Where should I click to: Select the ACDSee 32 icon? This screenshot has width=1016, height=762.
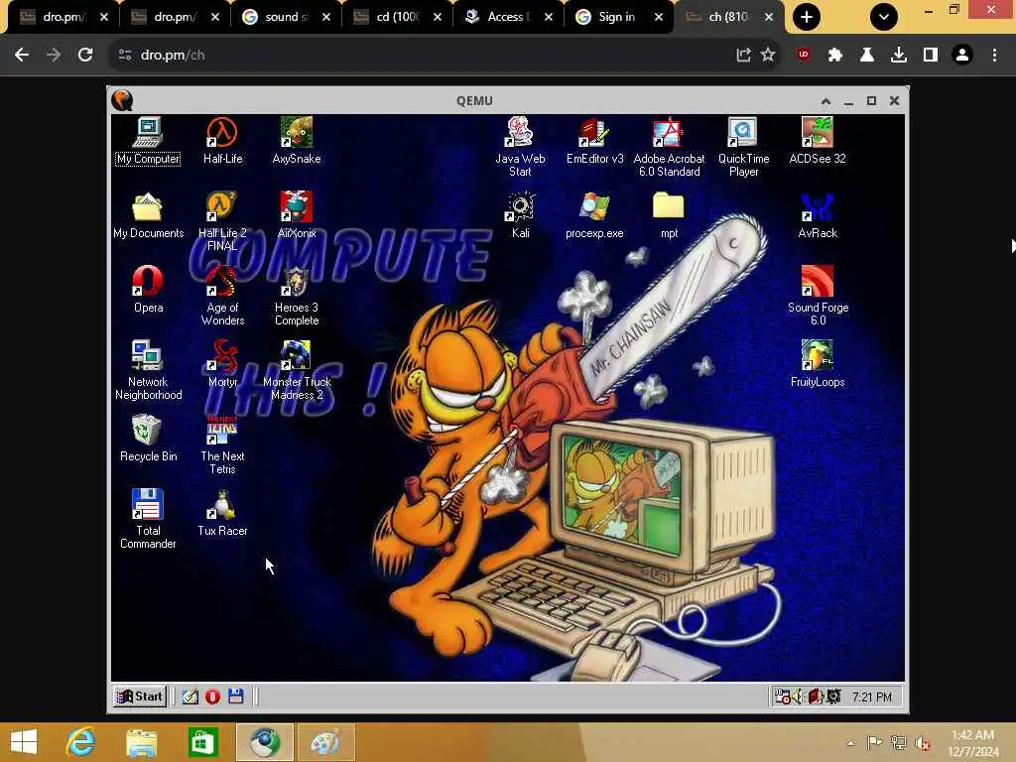[818, 141]
